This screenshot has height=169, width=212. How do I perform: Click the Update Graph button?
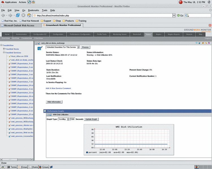pyautogui.click(x=91, y=119)
